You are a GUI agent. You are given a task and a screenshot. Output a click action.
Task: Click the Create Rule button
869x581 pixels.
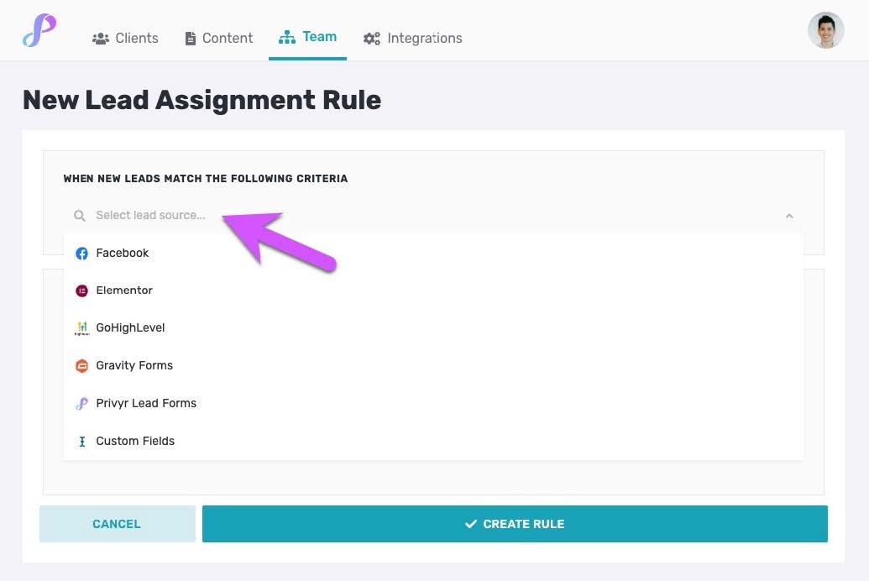tap(514, 523)
